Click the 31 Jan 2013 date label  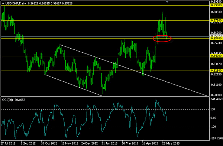tap(110, 143)
